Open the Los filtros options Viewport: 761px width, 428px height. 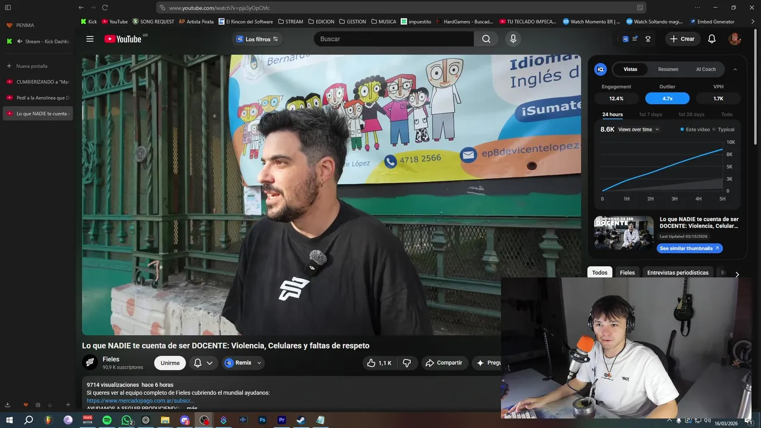[257, 39]
